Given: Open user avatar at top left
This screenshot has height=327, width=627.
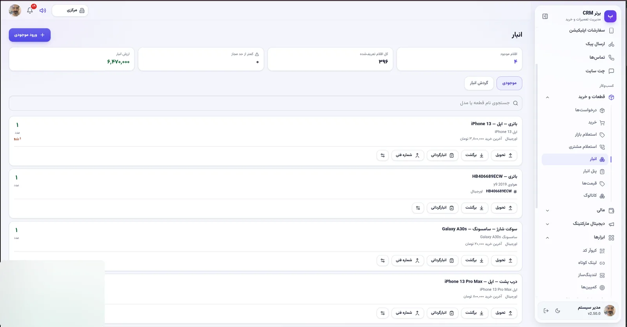Looking at the screenshot, I should coord(15,11).
